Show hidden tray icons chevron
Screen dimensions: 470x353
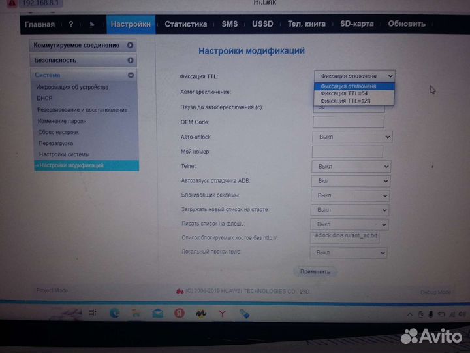point(409,314)
